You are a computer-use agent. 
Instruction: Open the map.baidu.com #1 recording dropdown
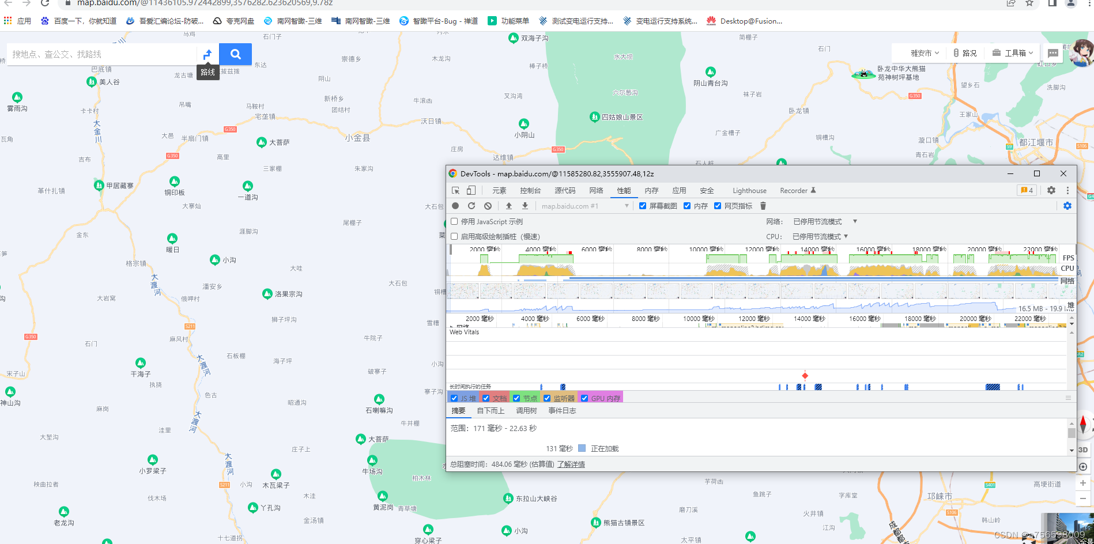[x=584, y=206]
